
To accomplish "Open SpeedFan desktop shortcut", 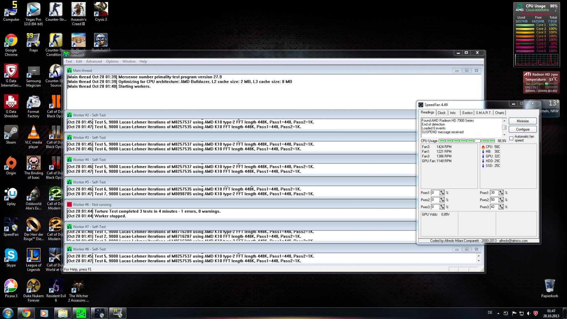I will [11, 227].
